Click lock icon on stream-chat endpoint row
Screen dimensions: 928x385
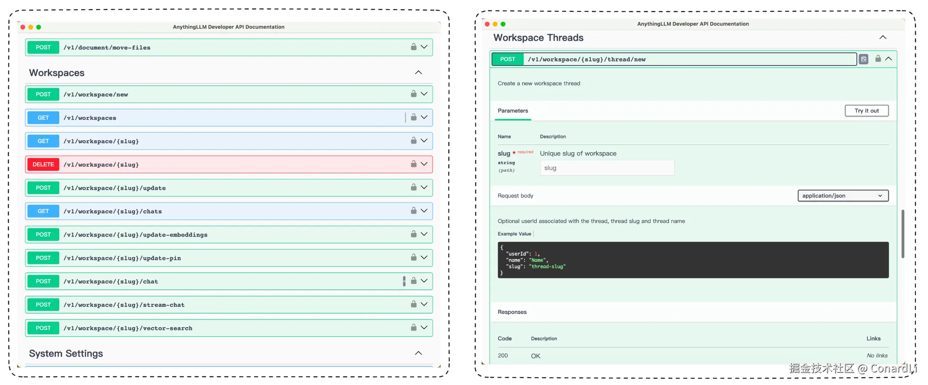413,304
